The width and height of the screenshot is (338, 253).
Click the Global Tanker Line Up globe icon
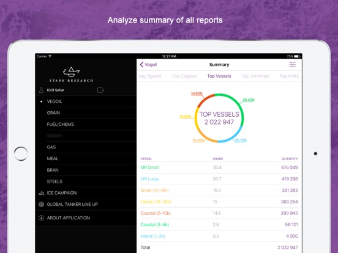pyautogui.click(x=41, y=204)
